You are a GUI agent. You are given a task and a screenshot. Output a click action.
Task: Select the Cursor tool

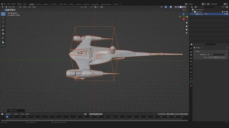[3, 18]
